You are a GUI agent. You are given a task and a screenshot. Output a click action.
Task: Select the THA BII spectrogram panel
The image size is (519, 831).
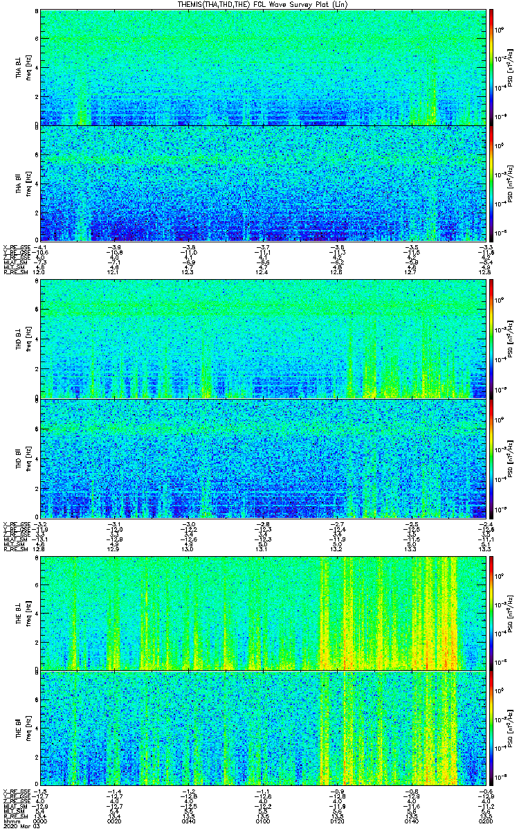pyautogui.click(x=262, y=183)
